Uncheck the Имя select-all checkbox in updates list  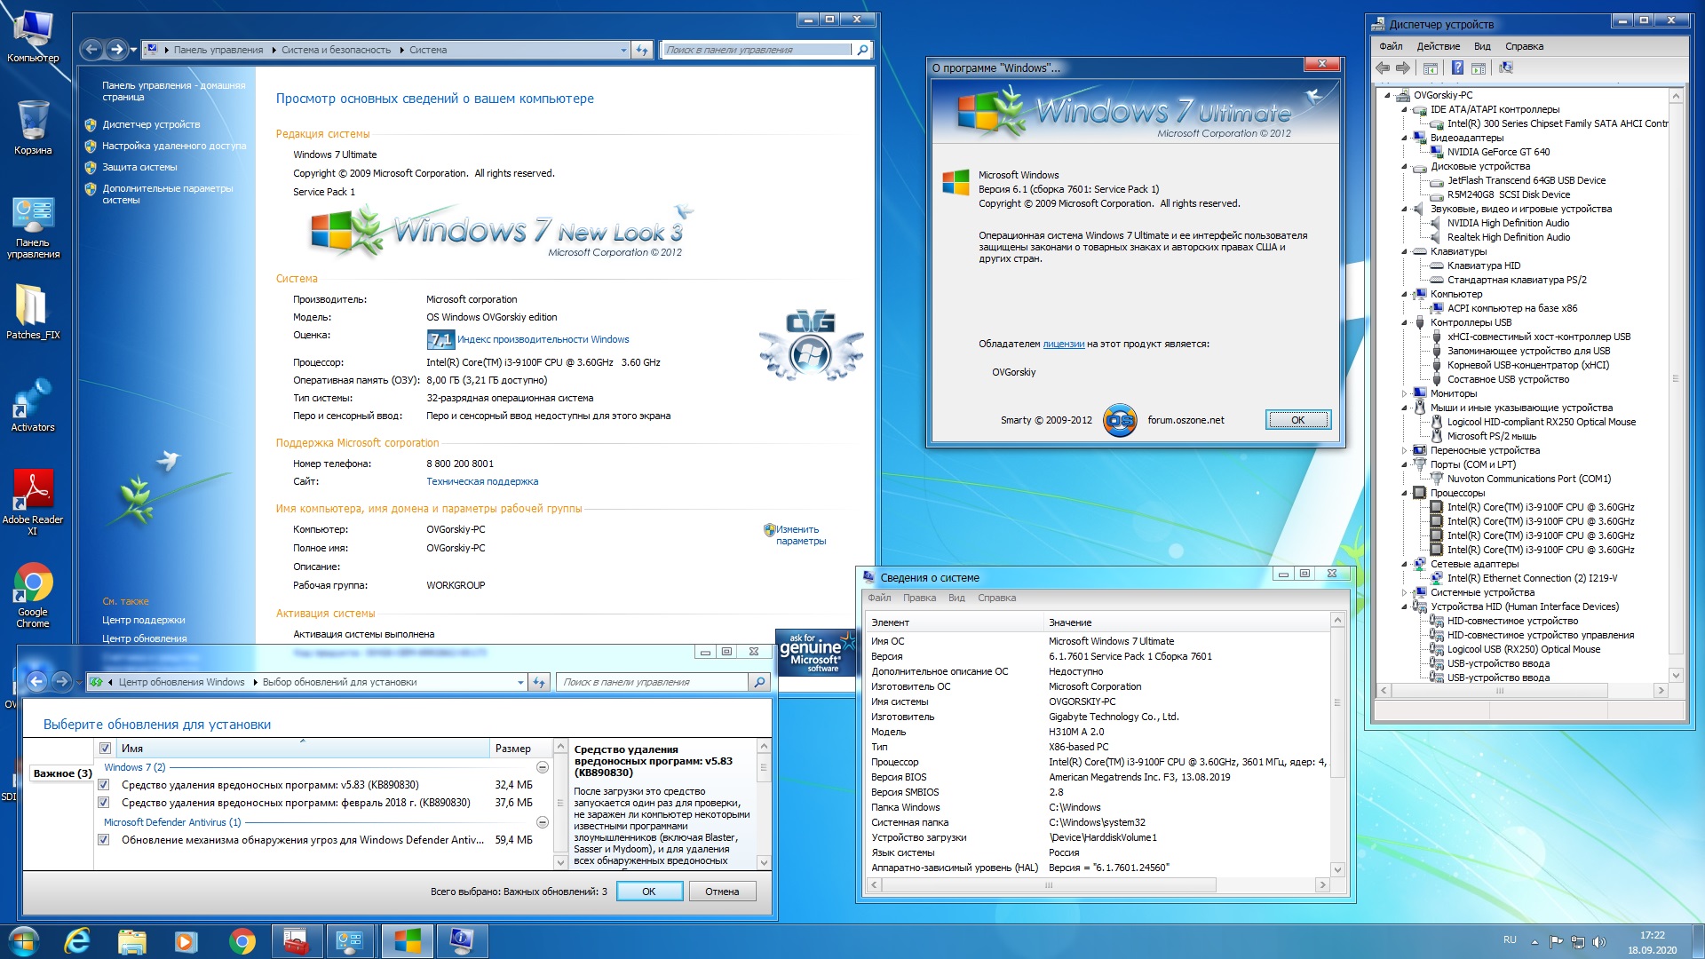tap(105, 749)
